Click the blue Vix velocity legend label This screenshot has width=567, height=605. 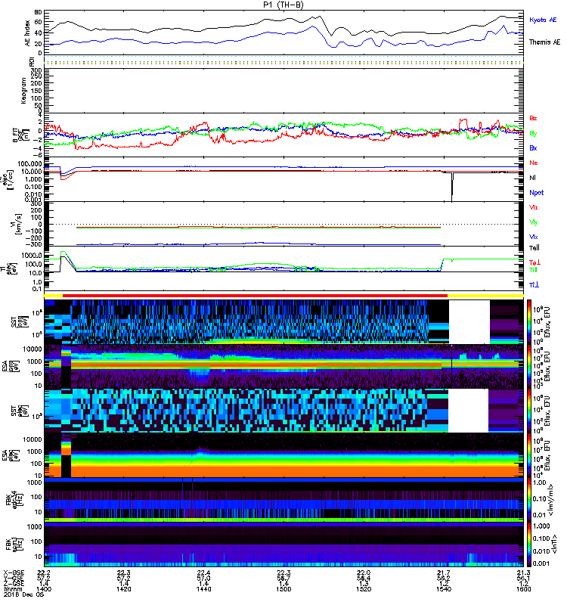coord(533,237)
